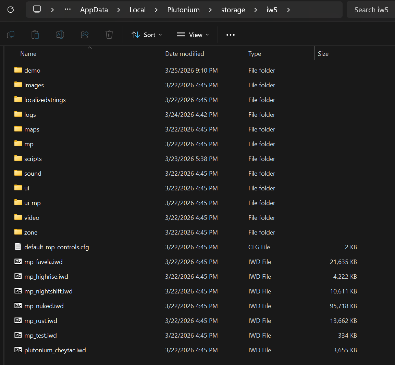Image resolution: width=395 pixels, height=365 pixels.
Task: Expand chevron after iw5 breadcrumb
Action: tap(289, 10)
